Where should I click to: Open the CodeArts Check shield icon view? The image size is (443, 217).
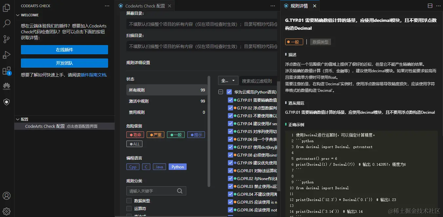tap(7, 102)
